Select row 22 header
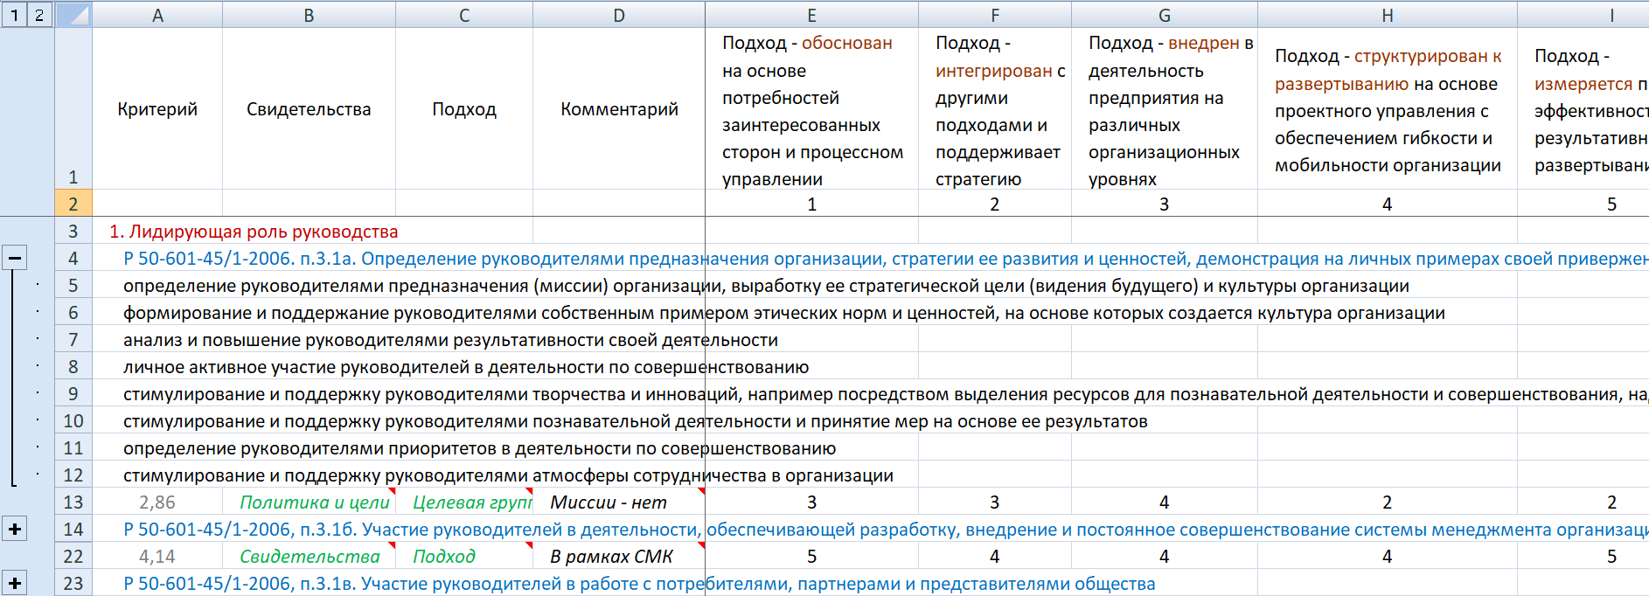Screen dimensions: 1649x596 pyautogui.click(x=73, y=557)
